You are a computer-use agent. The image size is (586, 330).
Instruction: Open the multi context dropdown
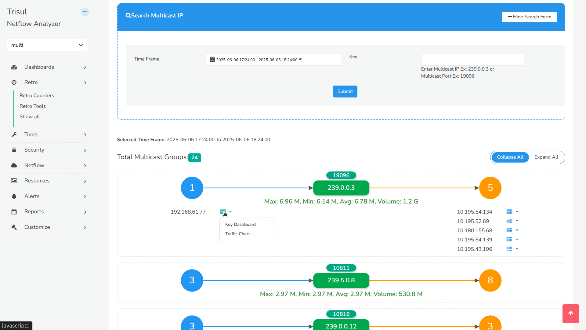pos(47,45)
